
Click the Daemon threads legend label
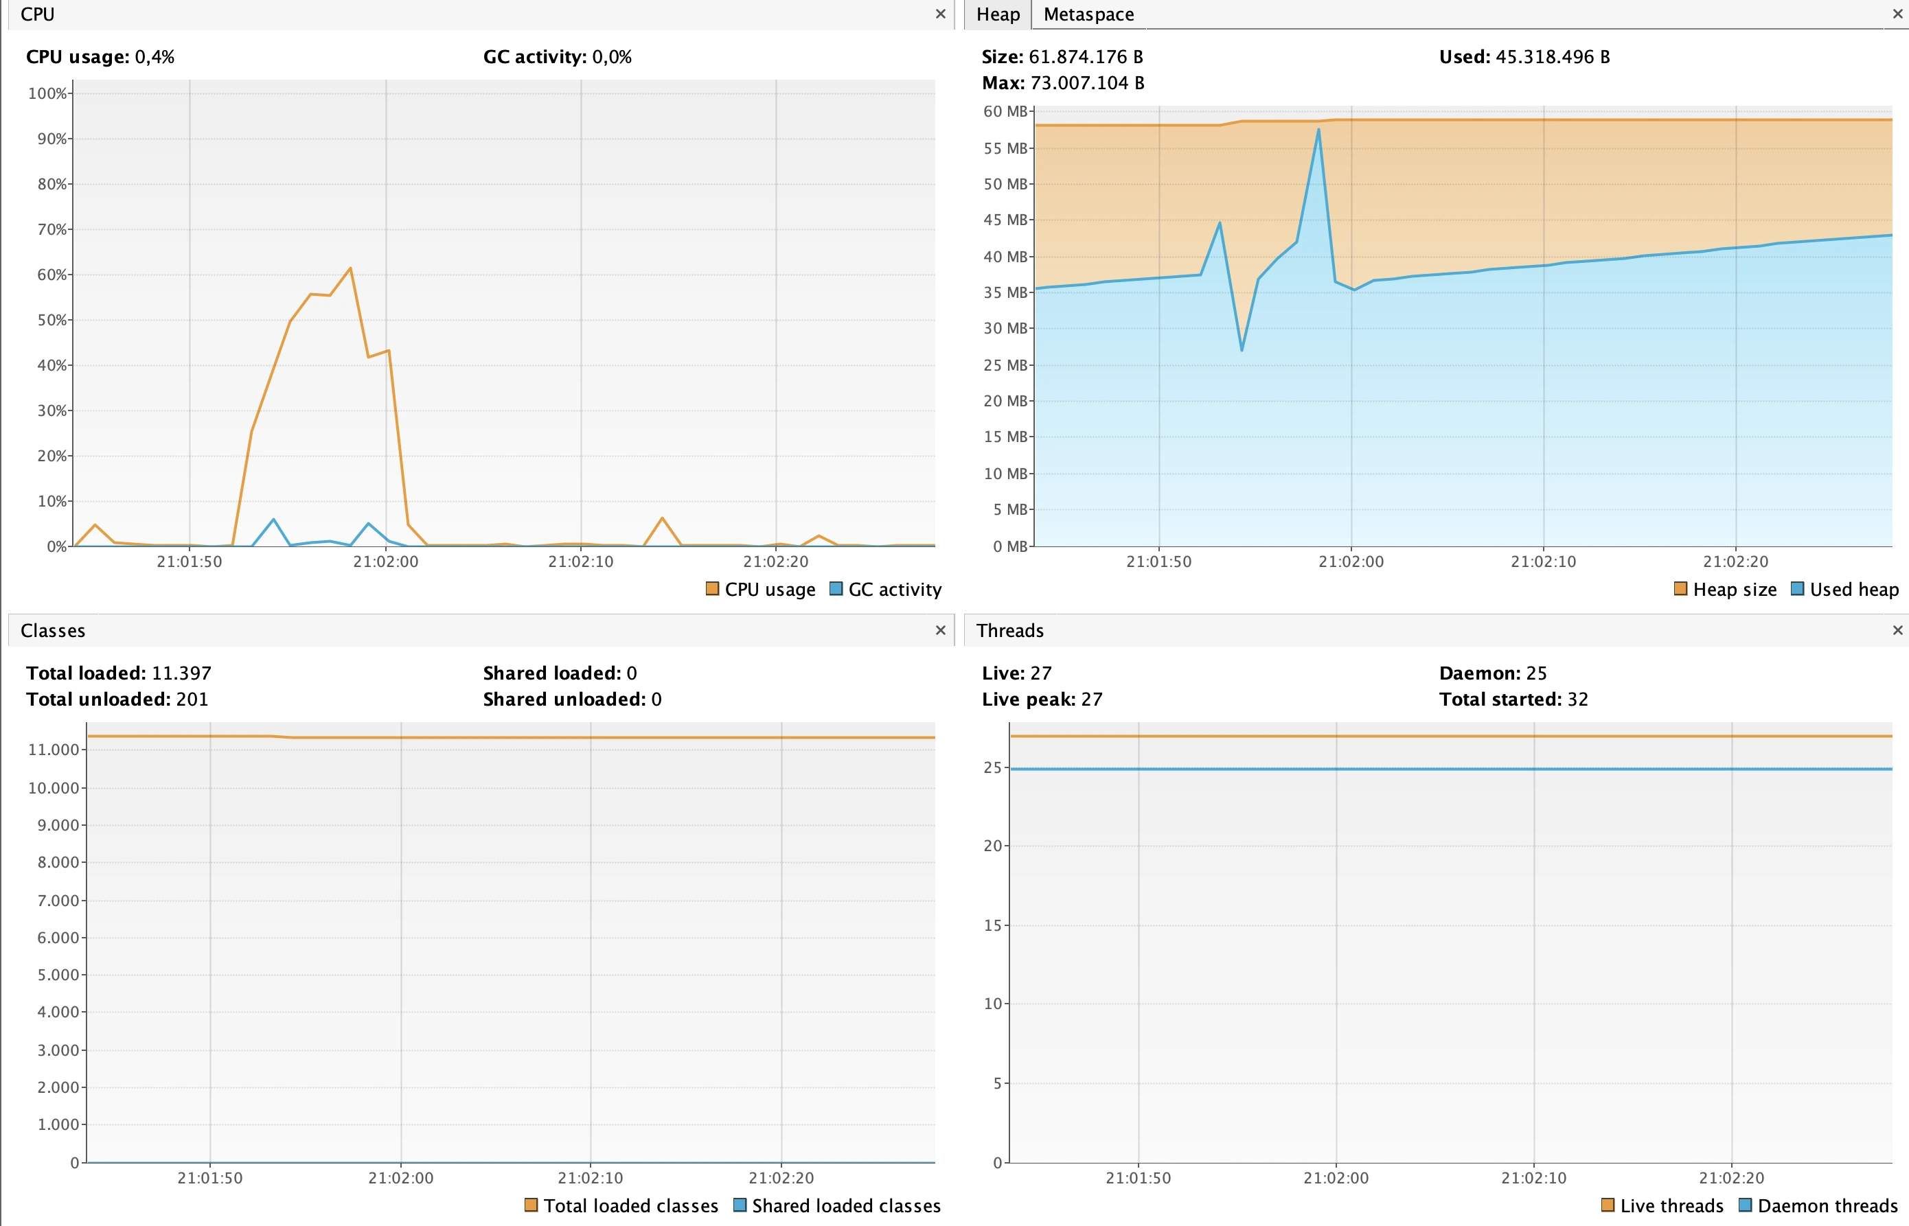1828,1205
